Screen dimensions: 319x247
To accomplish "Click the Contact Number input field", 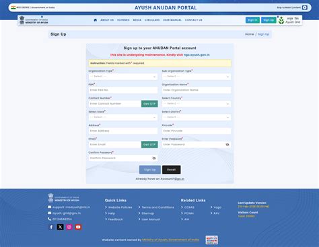I will tap(115, 104).
